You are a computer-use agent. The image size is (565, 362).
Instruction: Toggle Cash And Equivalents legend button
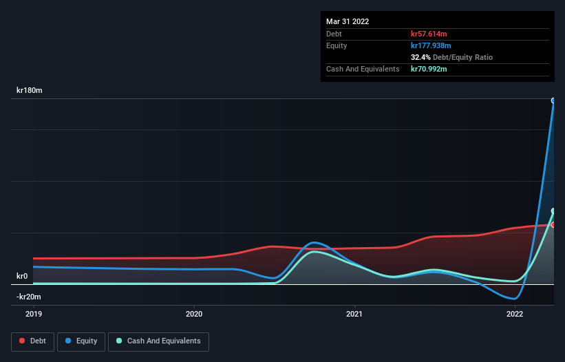[x=158, y=341]
